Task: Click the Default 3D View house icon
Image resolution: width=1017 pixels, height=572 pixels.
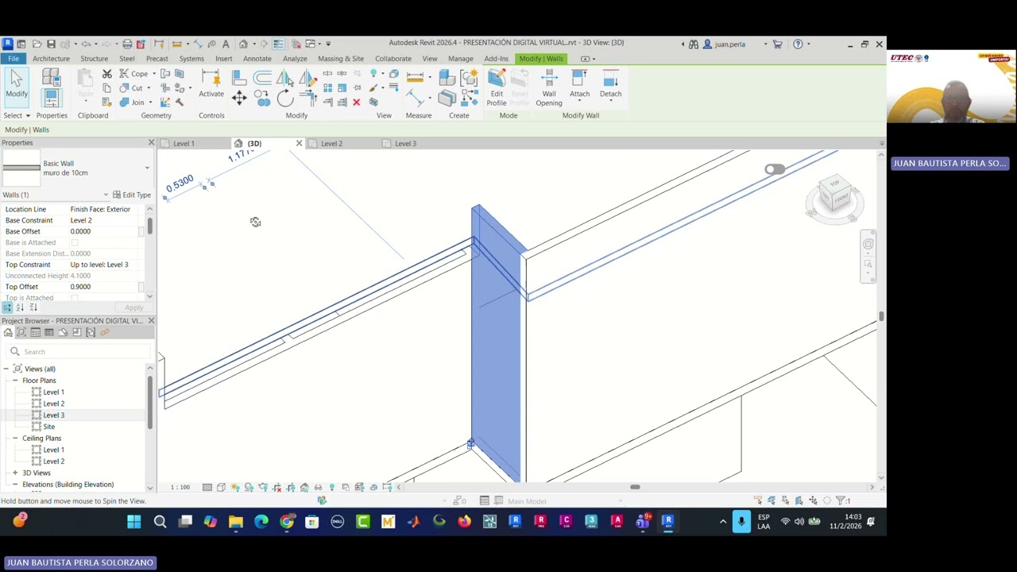Action: 244,44
